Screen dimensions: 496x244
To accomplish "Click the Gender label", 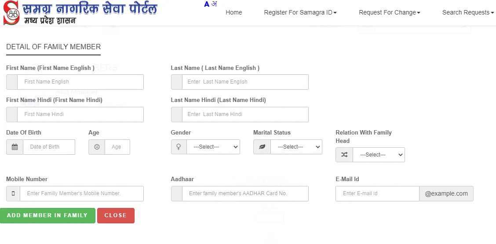I will (x=181, y=133).
